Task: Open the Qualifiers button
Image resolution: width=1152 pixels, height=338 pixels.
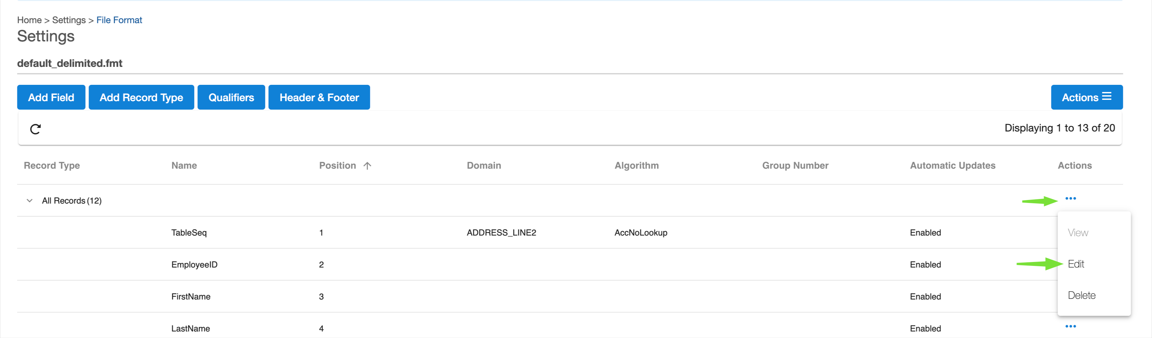Action: click(x=231, y=97)
